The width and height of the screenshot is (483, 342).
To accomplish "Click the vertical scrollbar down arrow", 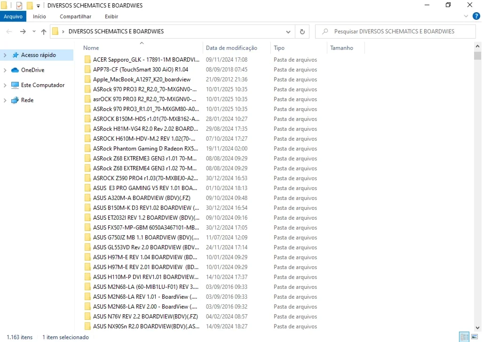I will coord(477,327).
